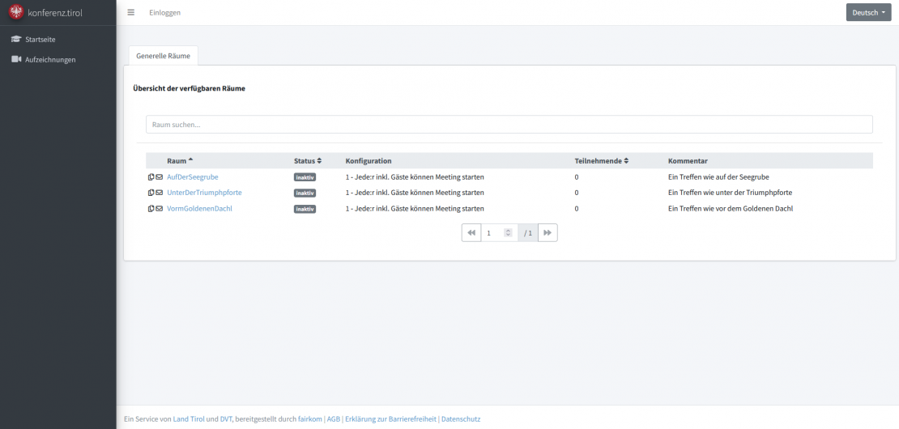Screen dimensions: 899x429
Task: Open the VormGoldenenDachl room link
Action: pos(199,209)
